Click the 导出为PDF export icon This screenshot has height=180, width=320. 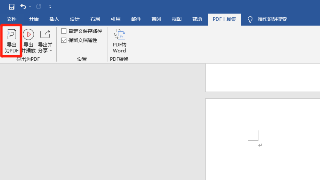pos(12,35)
